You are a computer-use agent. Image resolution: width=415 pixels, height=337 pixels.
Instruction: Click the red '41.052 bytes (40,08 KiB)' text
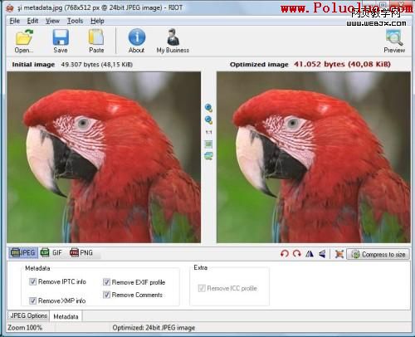point(342,64)
